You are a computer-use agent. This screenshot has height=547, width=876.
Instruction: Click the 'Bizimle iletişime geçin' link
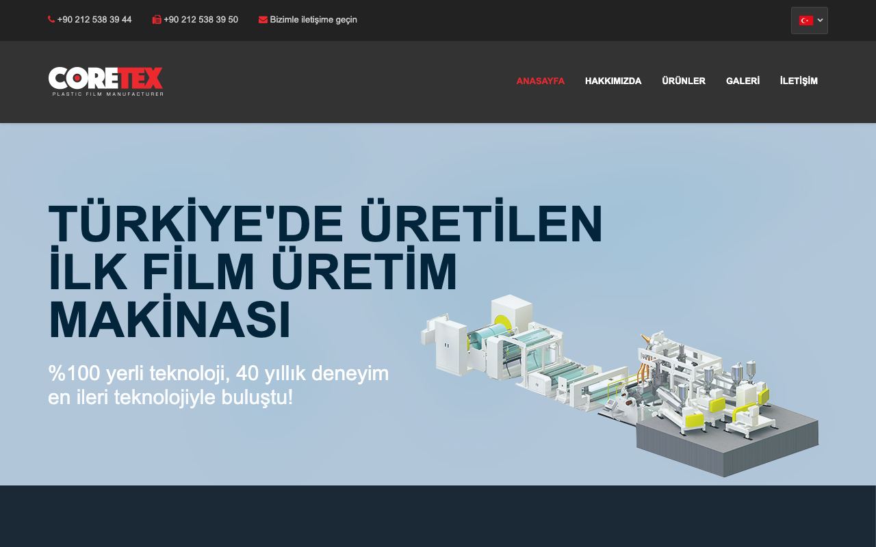click(x=313, y=20)
